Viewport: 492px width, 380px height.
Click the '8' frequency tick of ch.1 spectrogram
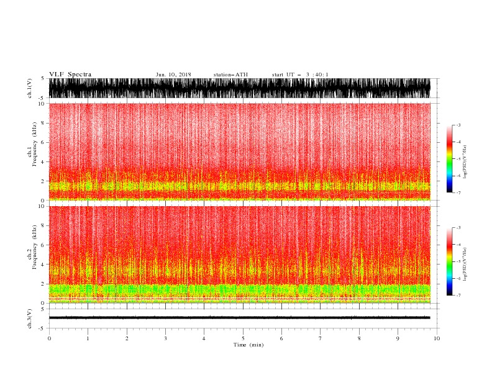[43, 123]
